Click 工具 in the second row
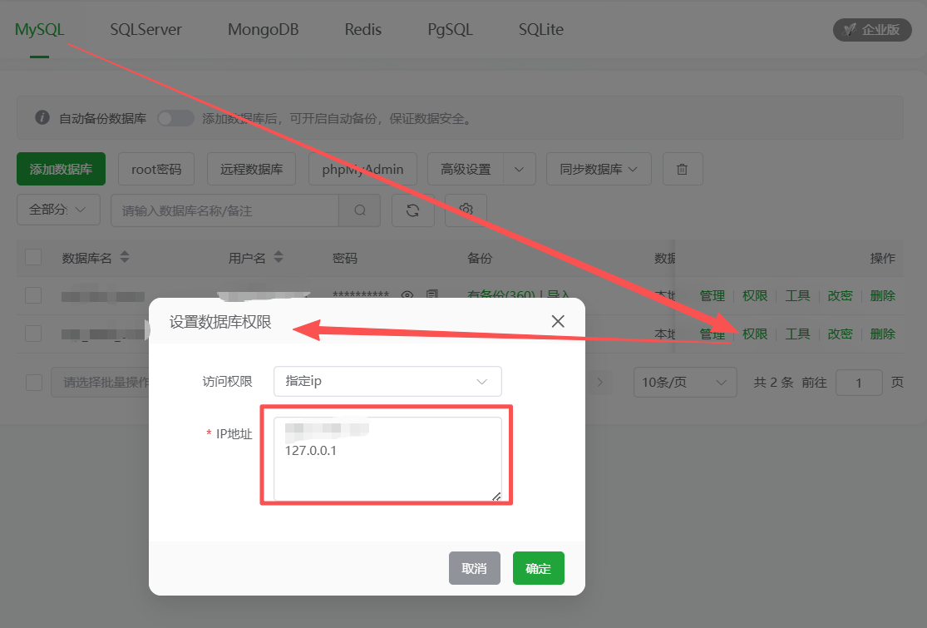 click(797, 334)
